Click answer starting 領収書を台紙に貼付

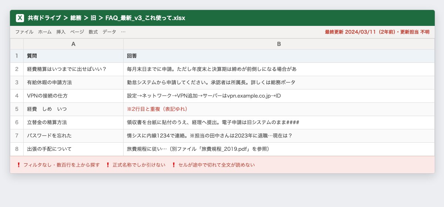point(279,122)
